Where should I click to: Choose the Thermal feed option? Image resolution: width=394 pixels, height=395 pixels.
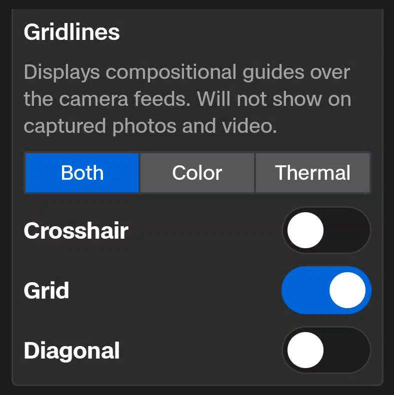(312, 173)
